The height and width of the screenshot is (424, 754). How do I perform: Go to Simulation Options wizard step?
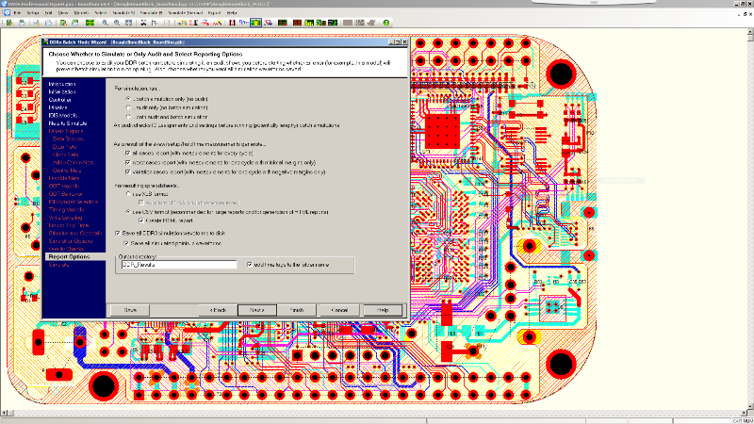tap(70, 241)
